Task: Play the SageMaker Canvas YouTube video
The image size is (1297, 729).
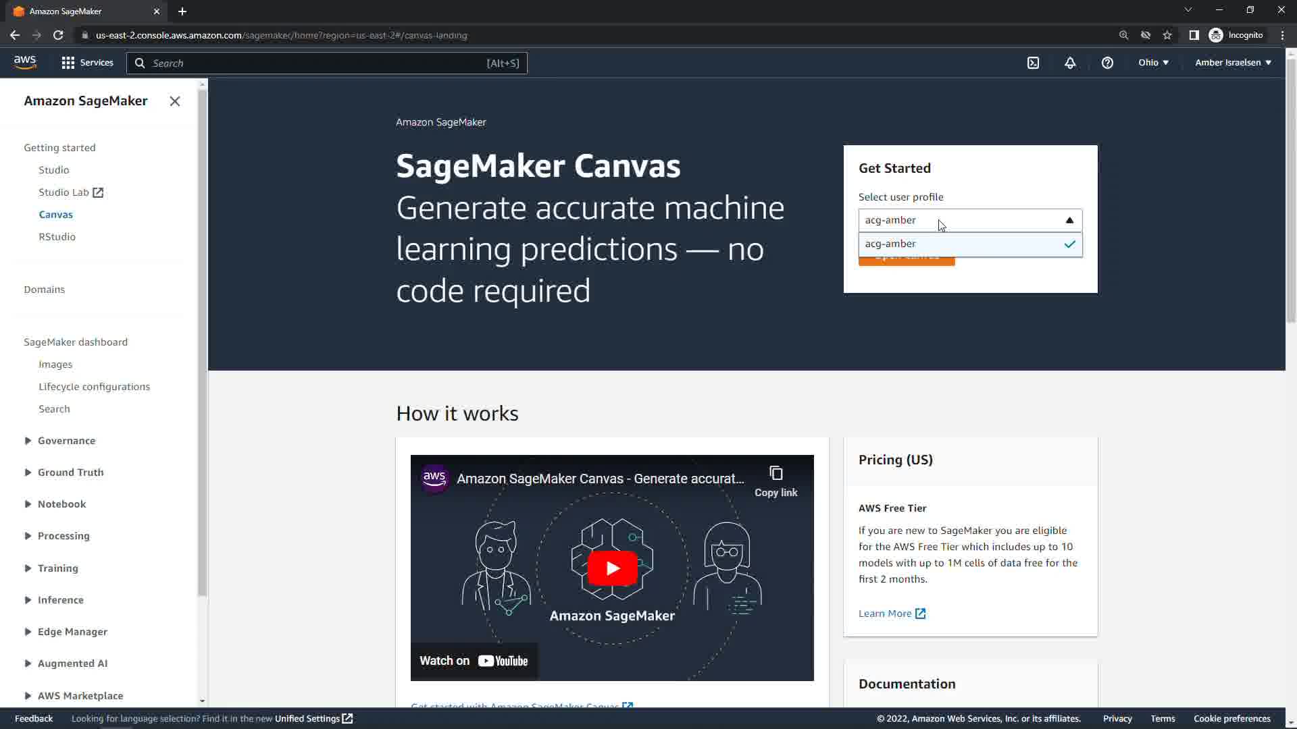Action: (612, 568)
